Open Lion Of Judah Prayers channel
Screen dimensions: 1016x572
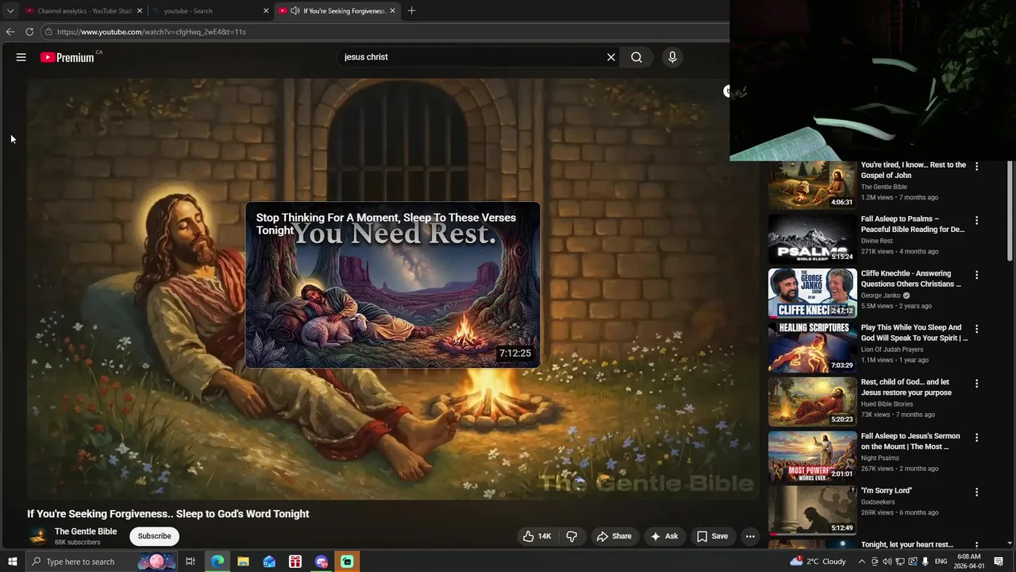pyautogui.click(x=892, y=350)
